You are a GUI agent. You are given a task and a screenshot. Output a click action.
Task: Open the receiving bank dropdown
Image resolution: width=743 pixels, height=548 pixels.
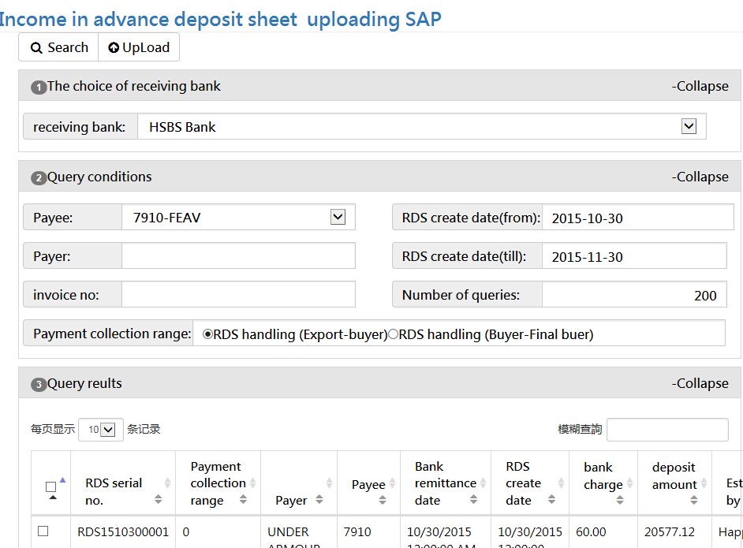click(x=688, y=126)
